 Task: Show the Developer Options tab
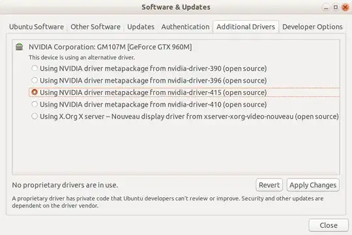[x=312, y=27]
